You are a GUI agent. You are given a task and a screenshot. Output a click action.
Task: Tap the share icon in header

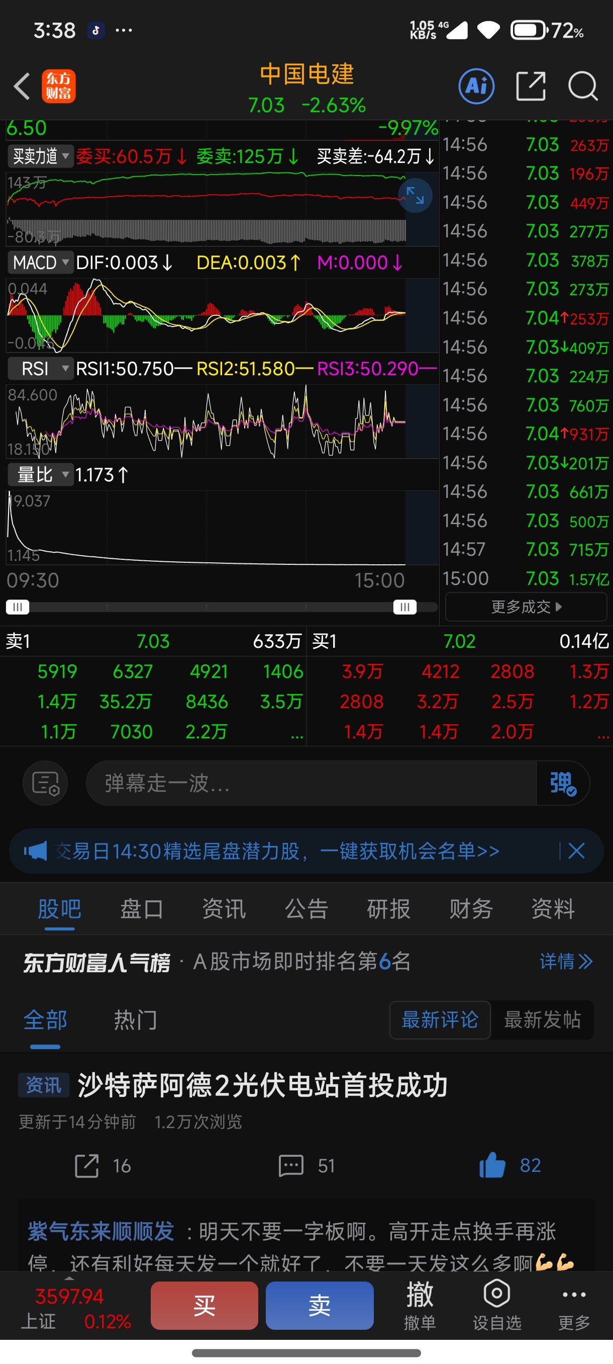point(531,86)
